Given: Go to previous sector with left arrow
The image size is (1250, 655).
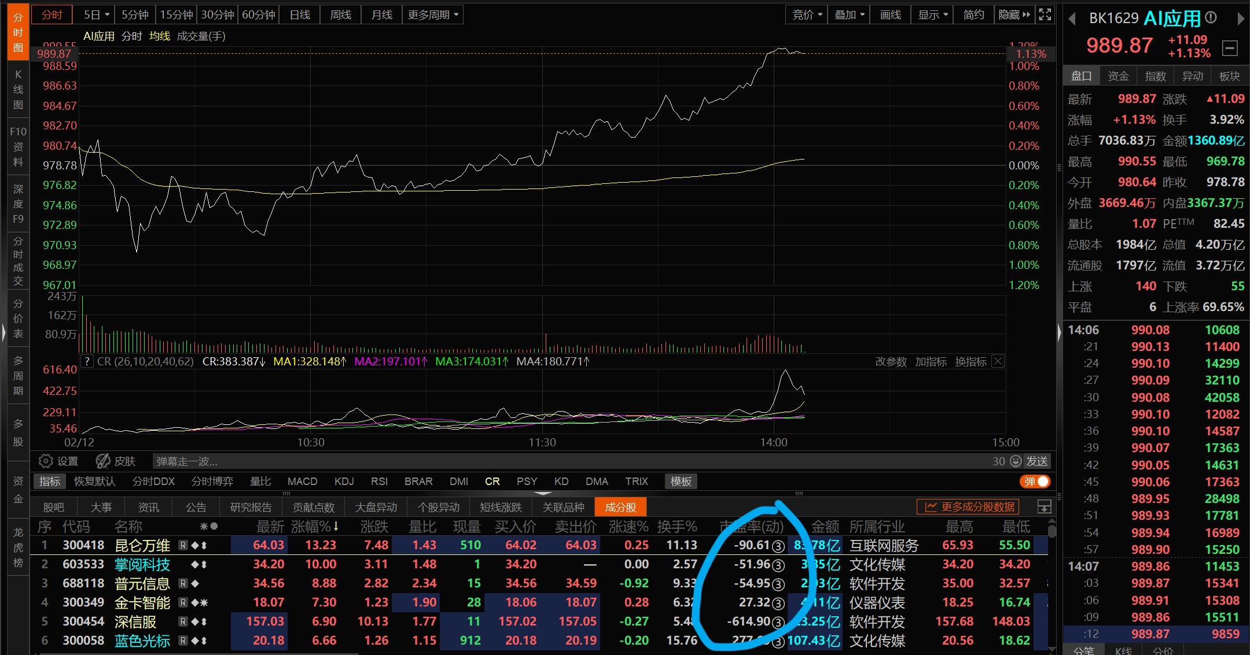Looking at the screenshot, I should point(1072,19).
